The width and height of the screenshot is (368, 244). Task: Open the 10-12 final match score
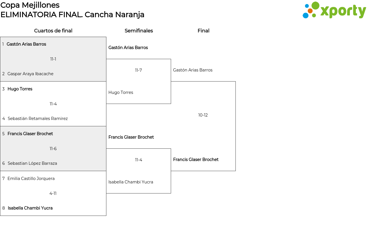click(203, 115)
